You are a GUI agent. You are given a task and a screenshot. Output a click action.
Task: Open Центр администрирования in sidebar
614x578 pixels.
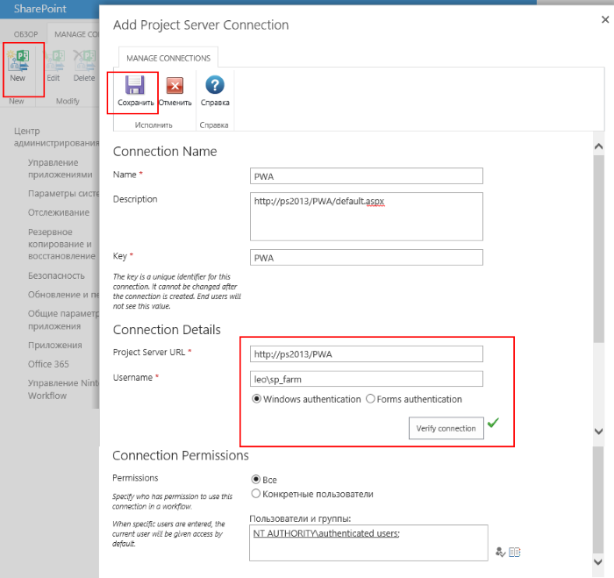[x=56, y=137]
